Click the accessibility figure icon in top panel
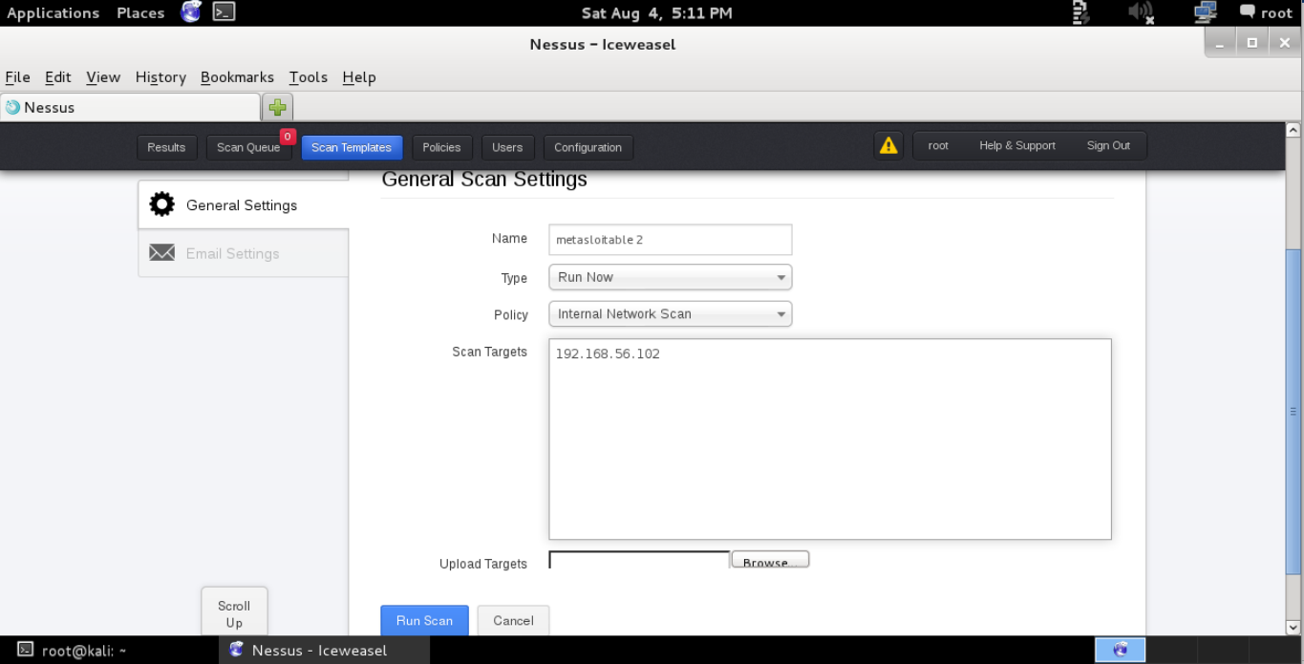 (1081, 12)
